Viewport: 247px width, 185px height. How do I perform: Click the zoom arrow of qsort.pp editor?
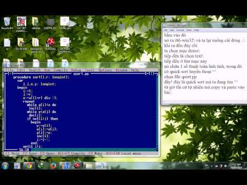pyautogui.click(x=151, y=73)
